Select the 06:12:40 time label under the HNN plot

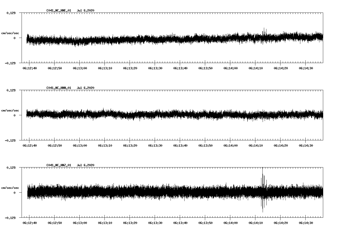pyautogui.click(x=30, y=145)
